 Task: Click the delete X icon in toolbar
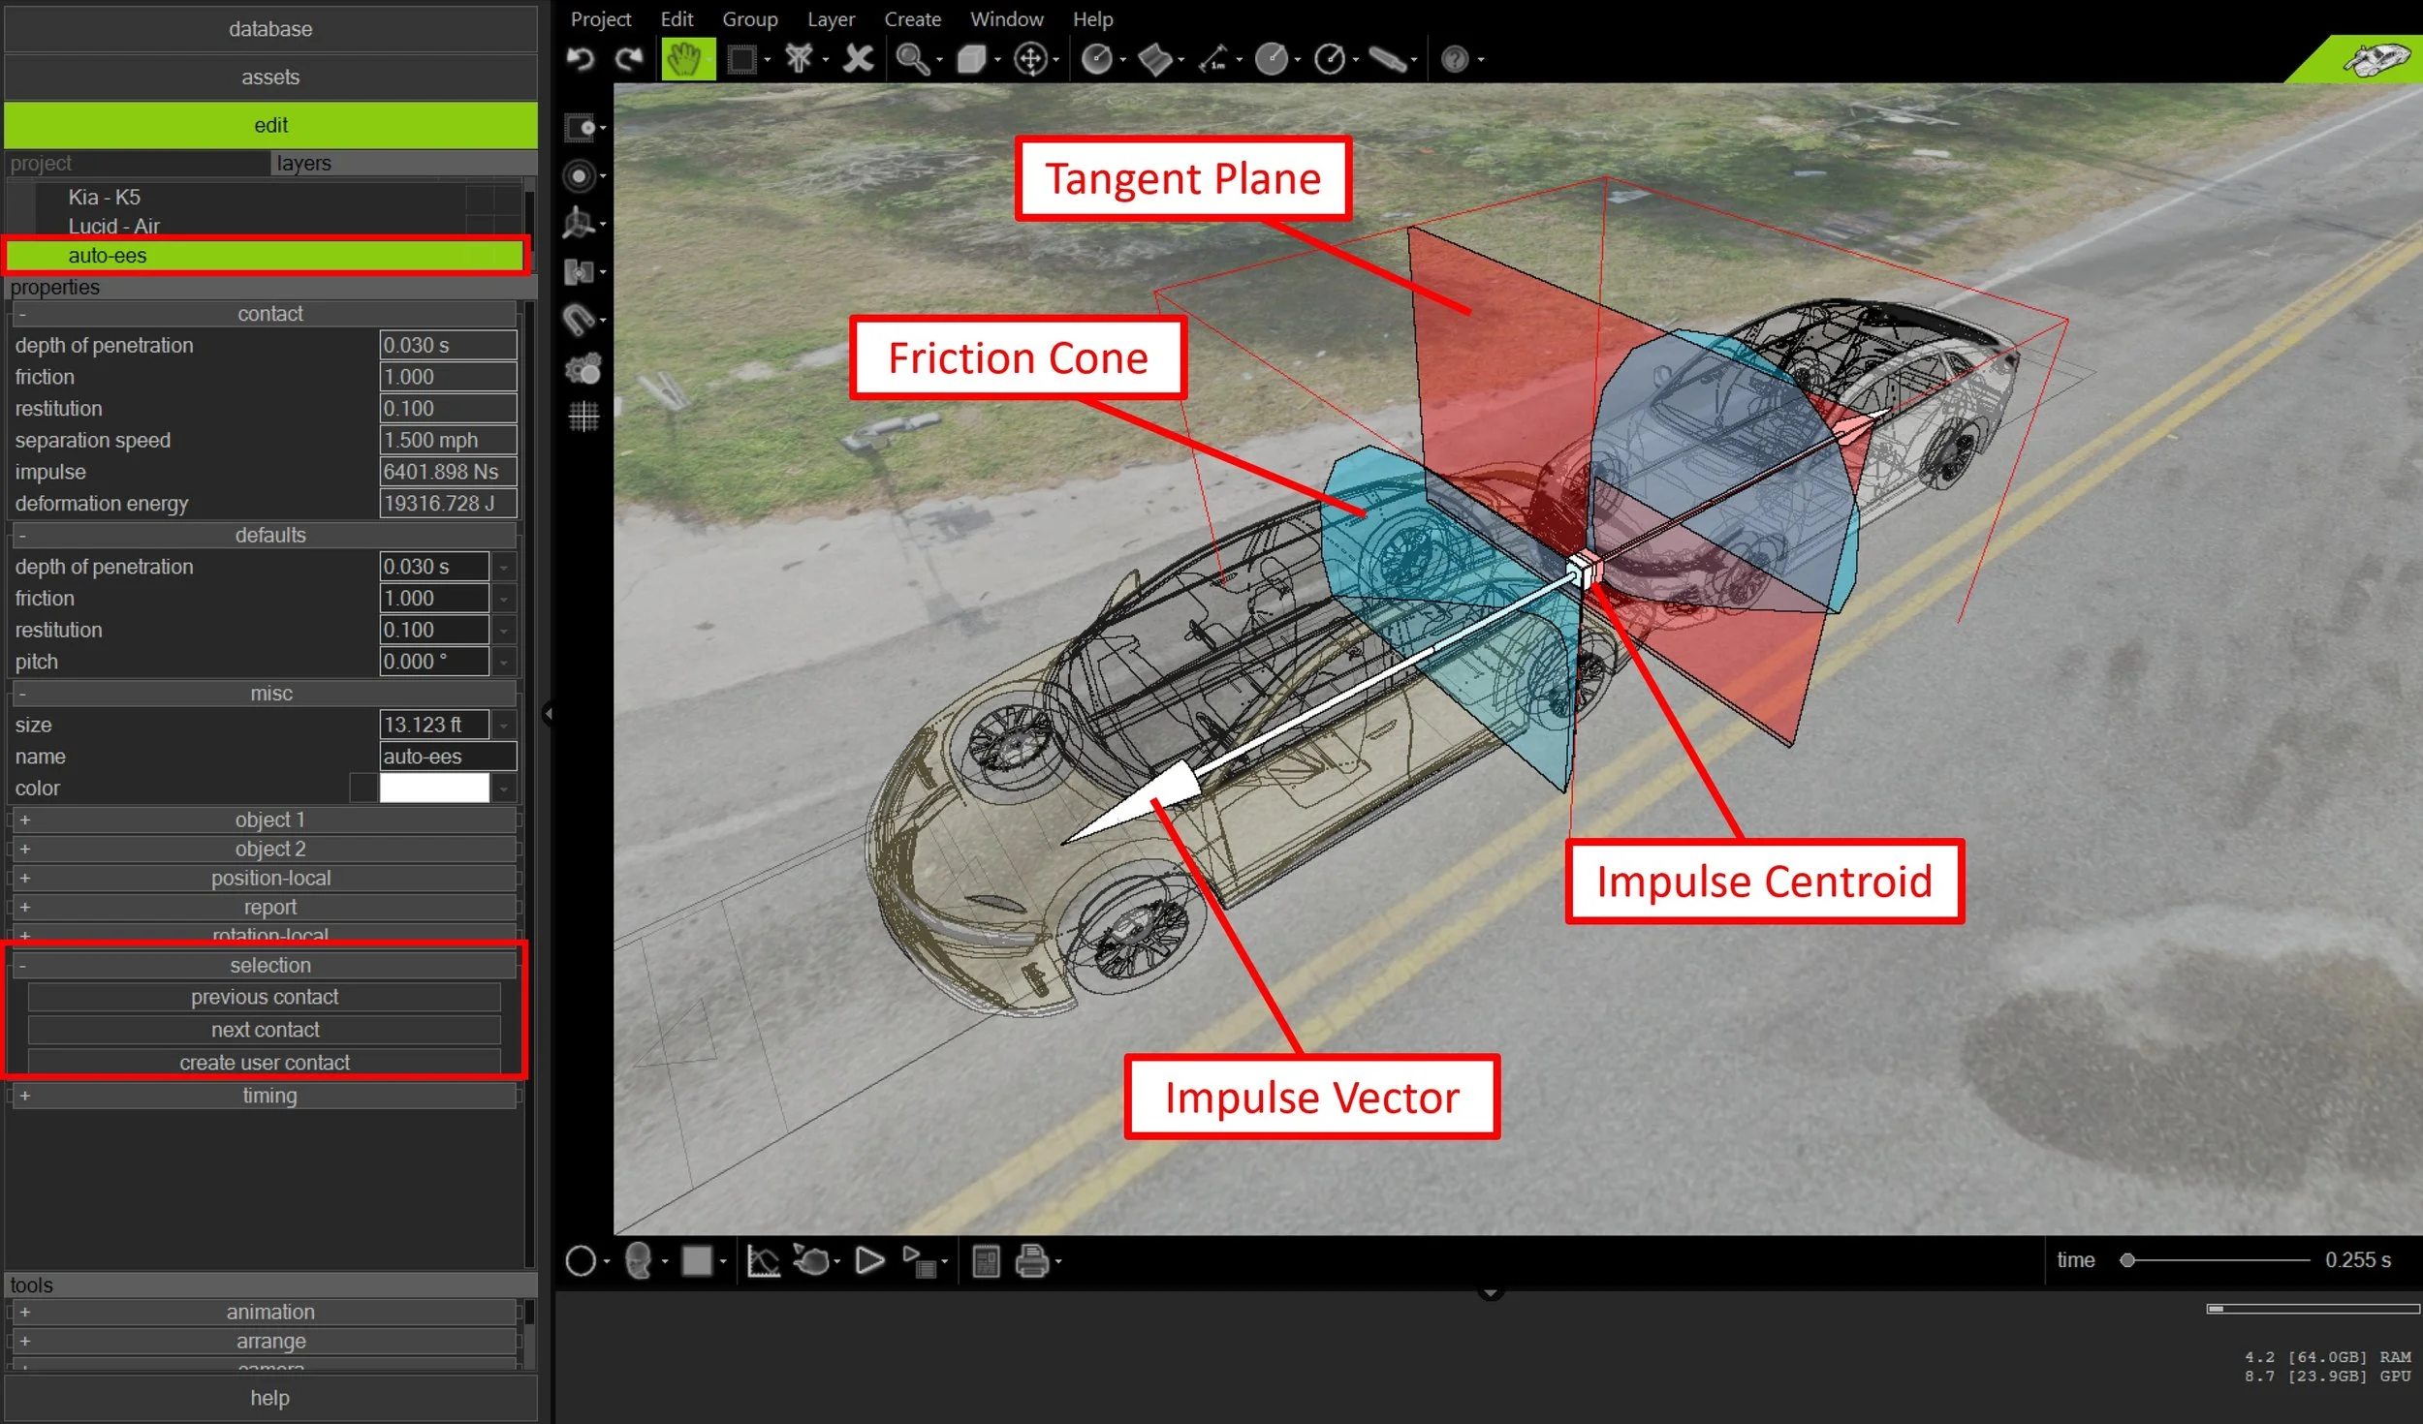(858, 59)
